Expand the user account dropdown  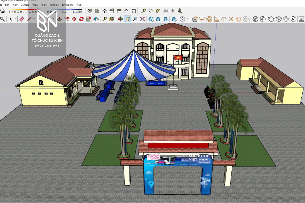[187, 19]
